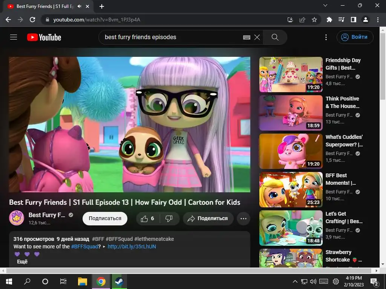Reload the page
The height and width of the screenshot is (289, 386).
(32, 20)
